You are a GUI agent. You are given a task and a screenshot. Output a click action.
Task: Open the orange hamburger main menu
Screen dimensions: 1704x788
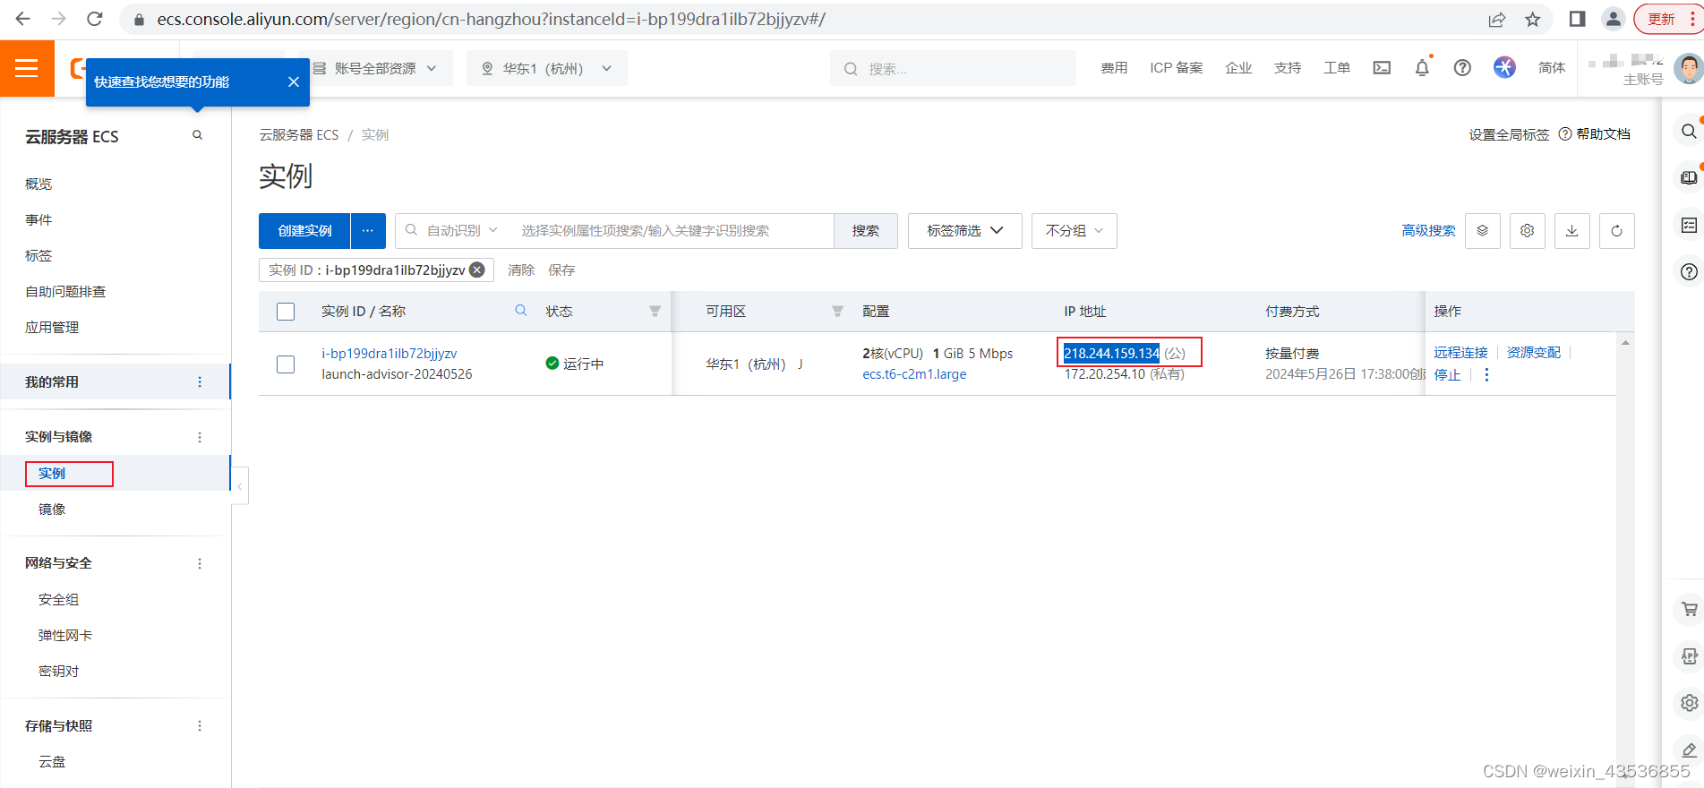pos(27,68)
